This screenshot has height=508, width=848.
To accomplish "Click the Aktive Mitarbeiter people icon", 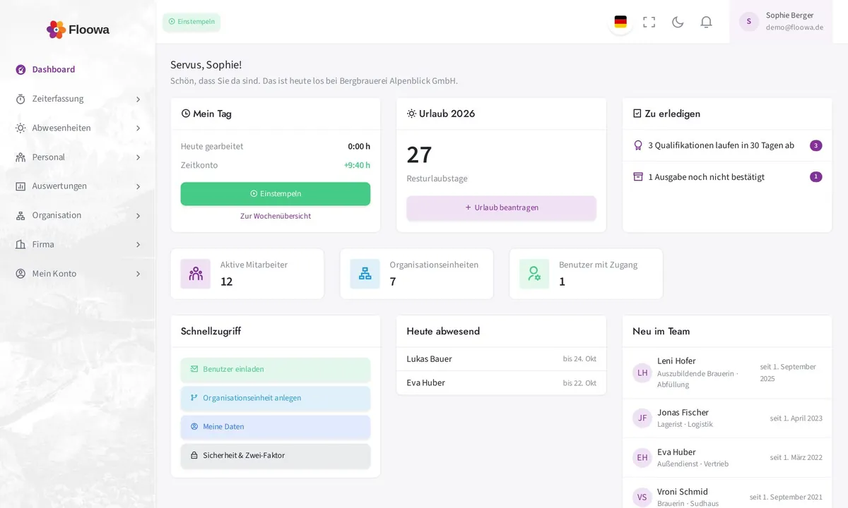I will 196,274.
